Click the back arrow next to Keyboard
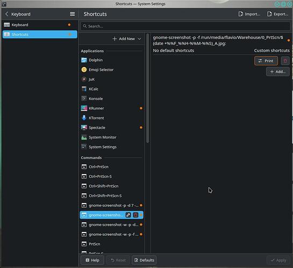The width and height of the screenshot is (293, 268). click(7, 14)
